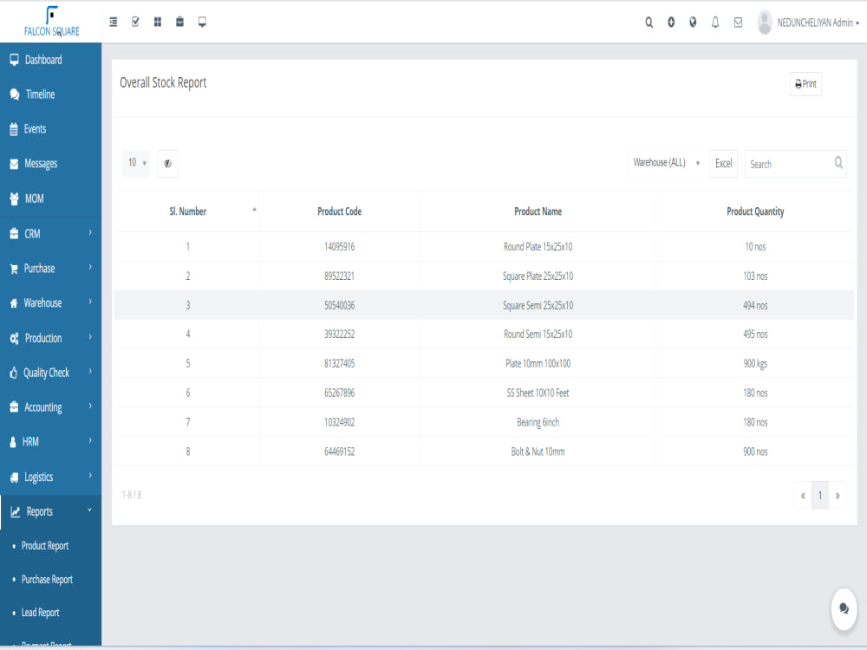Open the Warehouse (ALL) filter dropdown
This screenshot has width=867, height=650.
click(x=666, y=163)
